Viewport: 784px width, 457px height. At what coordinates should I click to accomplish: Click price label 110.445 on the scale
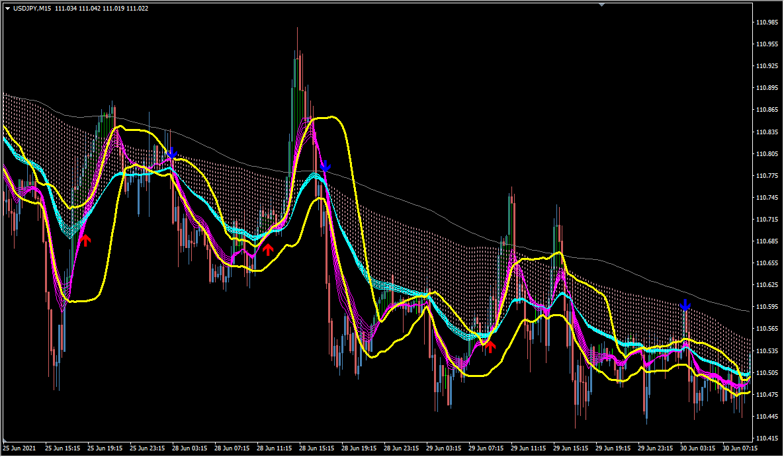pyautogui.click(x=767, y=417)
